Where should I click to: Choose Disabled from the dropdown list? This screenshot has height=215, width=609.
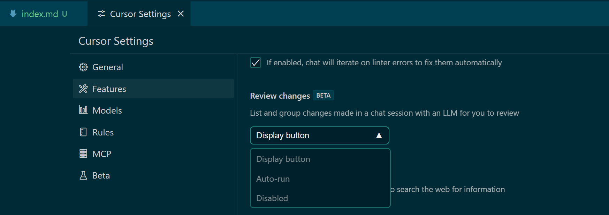(320, 198)
